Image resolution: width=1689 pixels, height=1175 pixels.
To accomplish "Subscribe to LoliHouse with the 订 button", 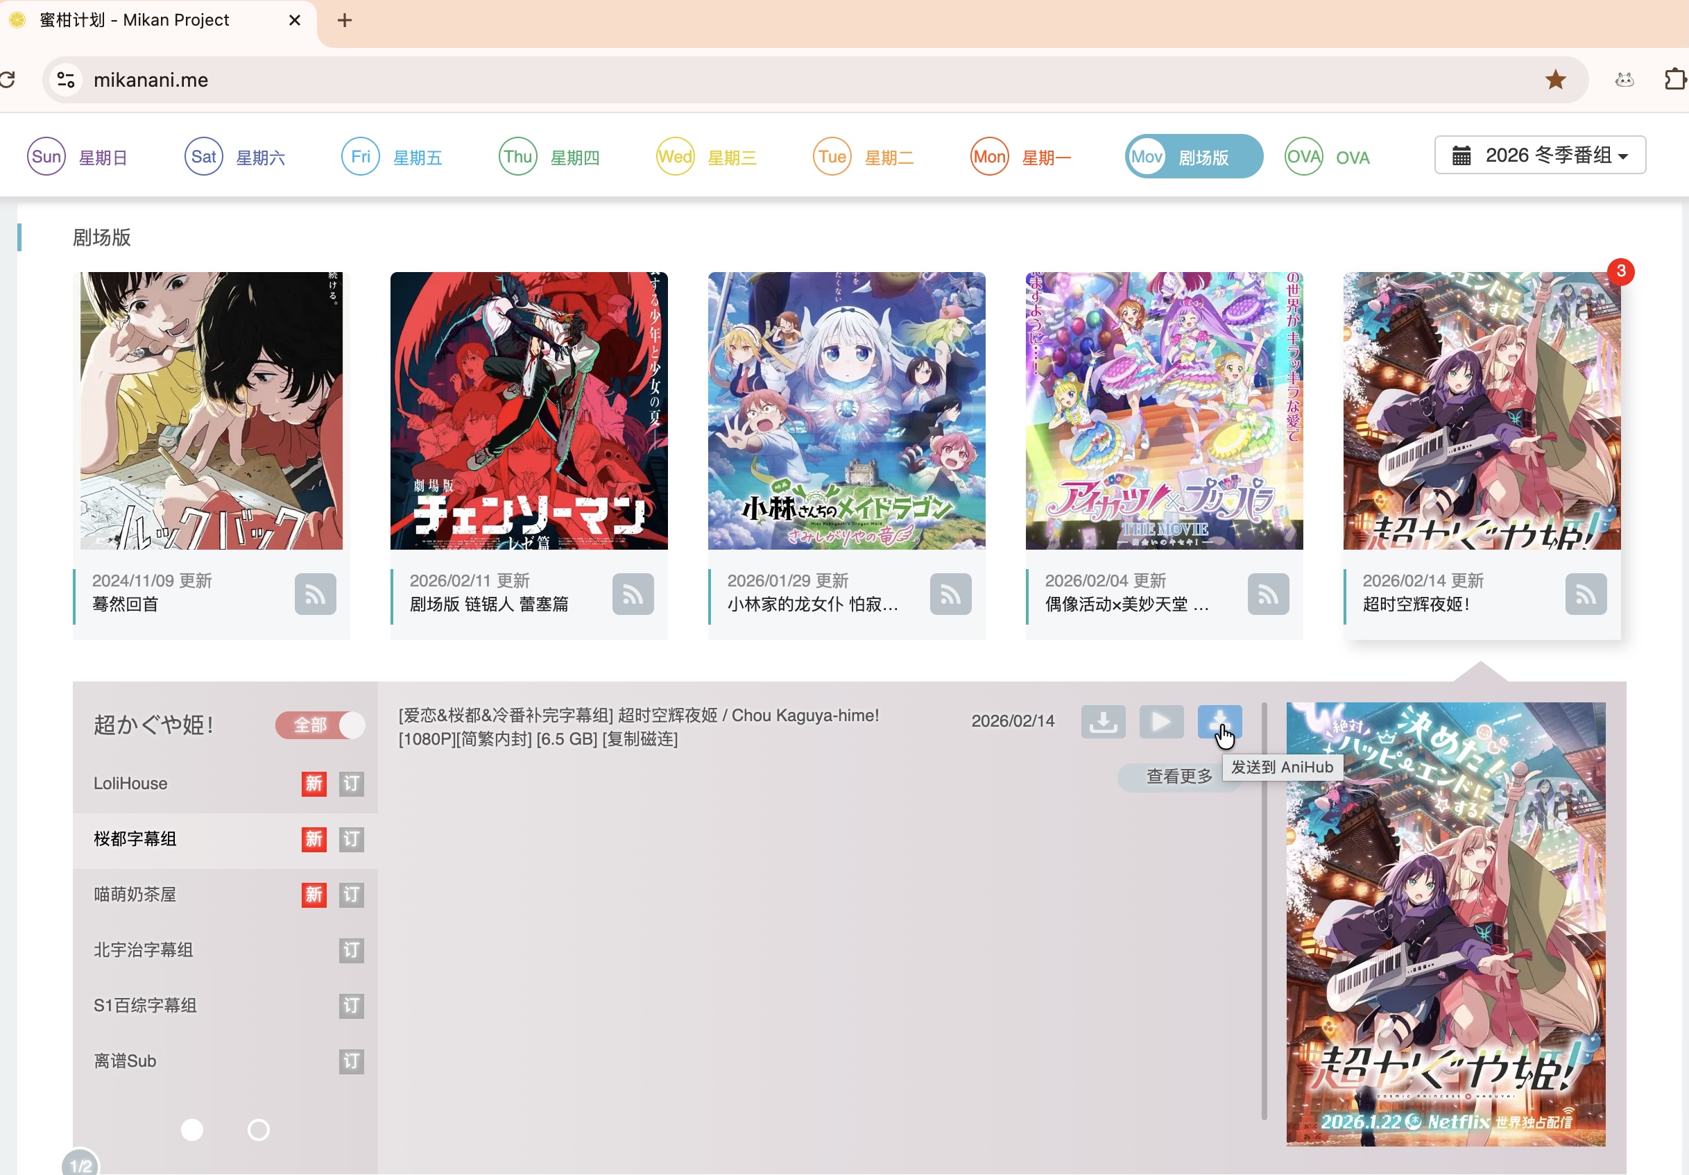I will (x=351, y=784).
